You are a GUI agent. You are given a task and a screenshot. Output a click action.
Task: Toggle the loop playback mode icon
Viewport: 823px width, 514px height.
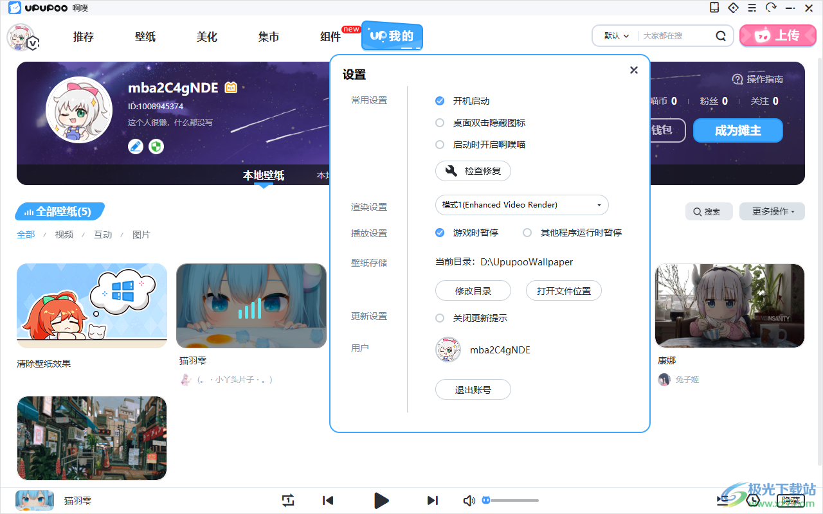coord(288,501)
